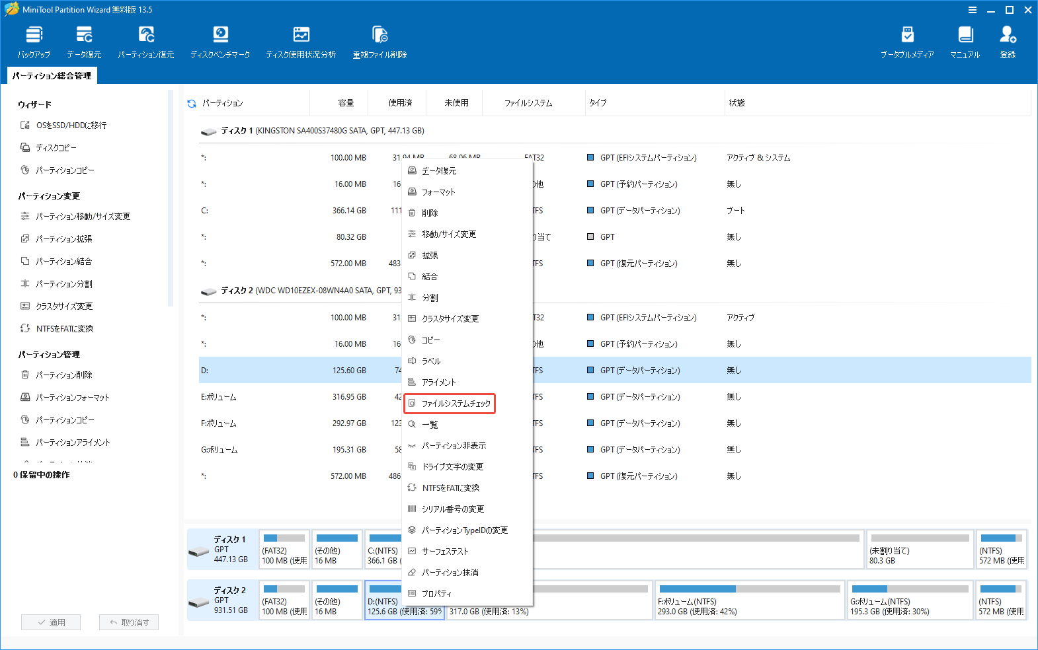Viewport: 1038px width, 650px height.
Task: Select 分割 in context menu
Action: [x=467, y=297]
